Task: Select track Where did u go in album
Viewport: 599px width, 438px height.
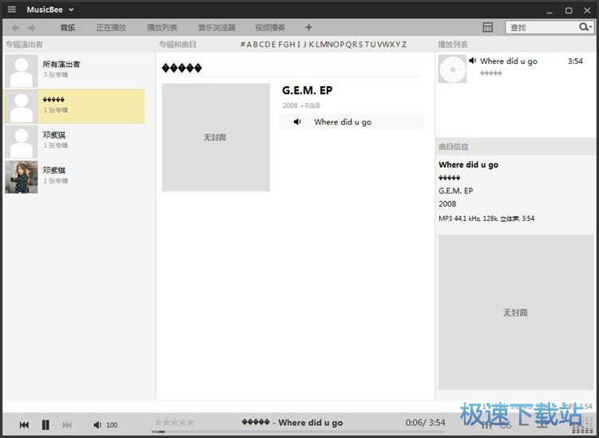Action: pos(352,122)
